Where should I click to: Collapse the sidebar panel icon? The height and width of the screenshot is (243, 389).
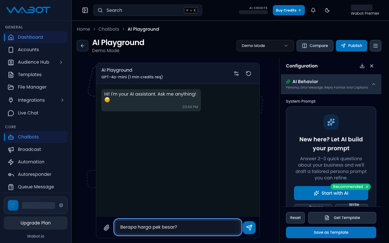coord(85,10)
